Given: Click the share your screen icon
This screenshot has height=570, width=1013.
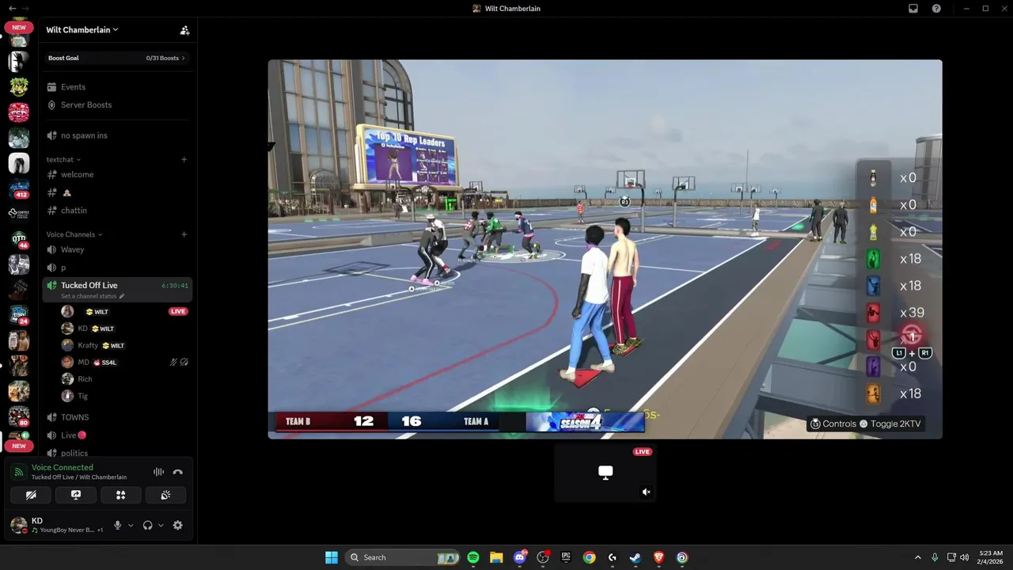Looking at the screenshot, I should (x=76, y=495).
